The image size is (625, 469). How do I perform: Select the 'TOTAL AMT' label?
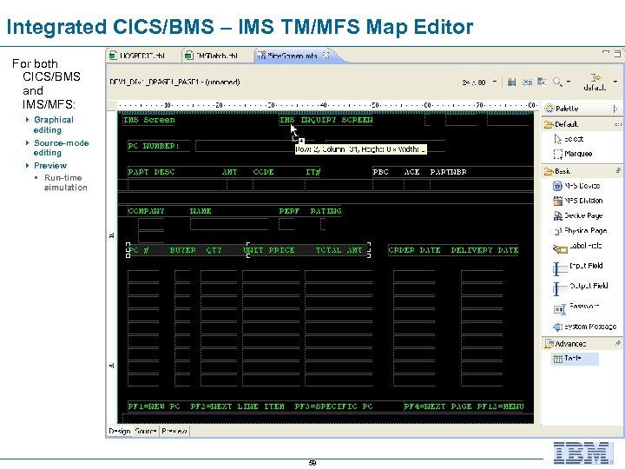[339, 250]
